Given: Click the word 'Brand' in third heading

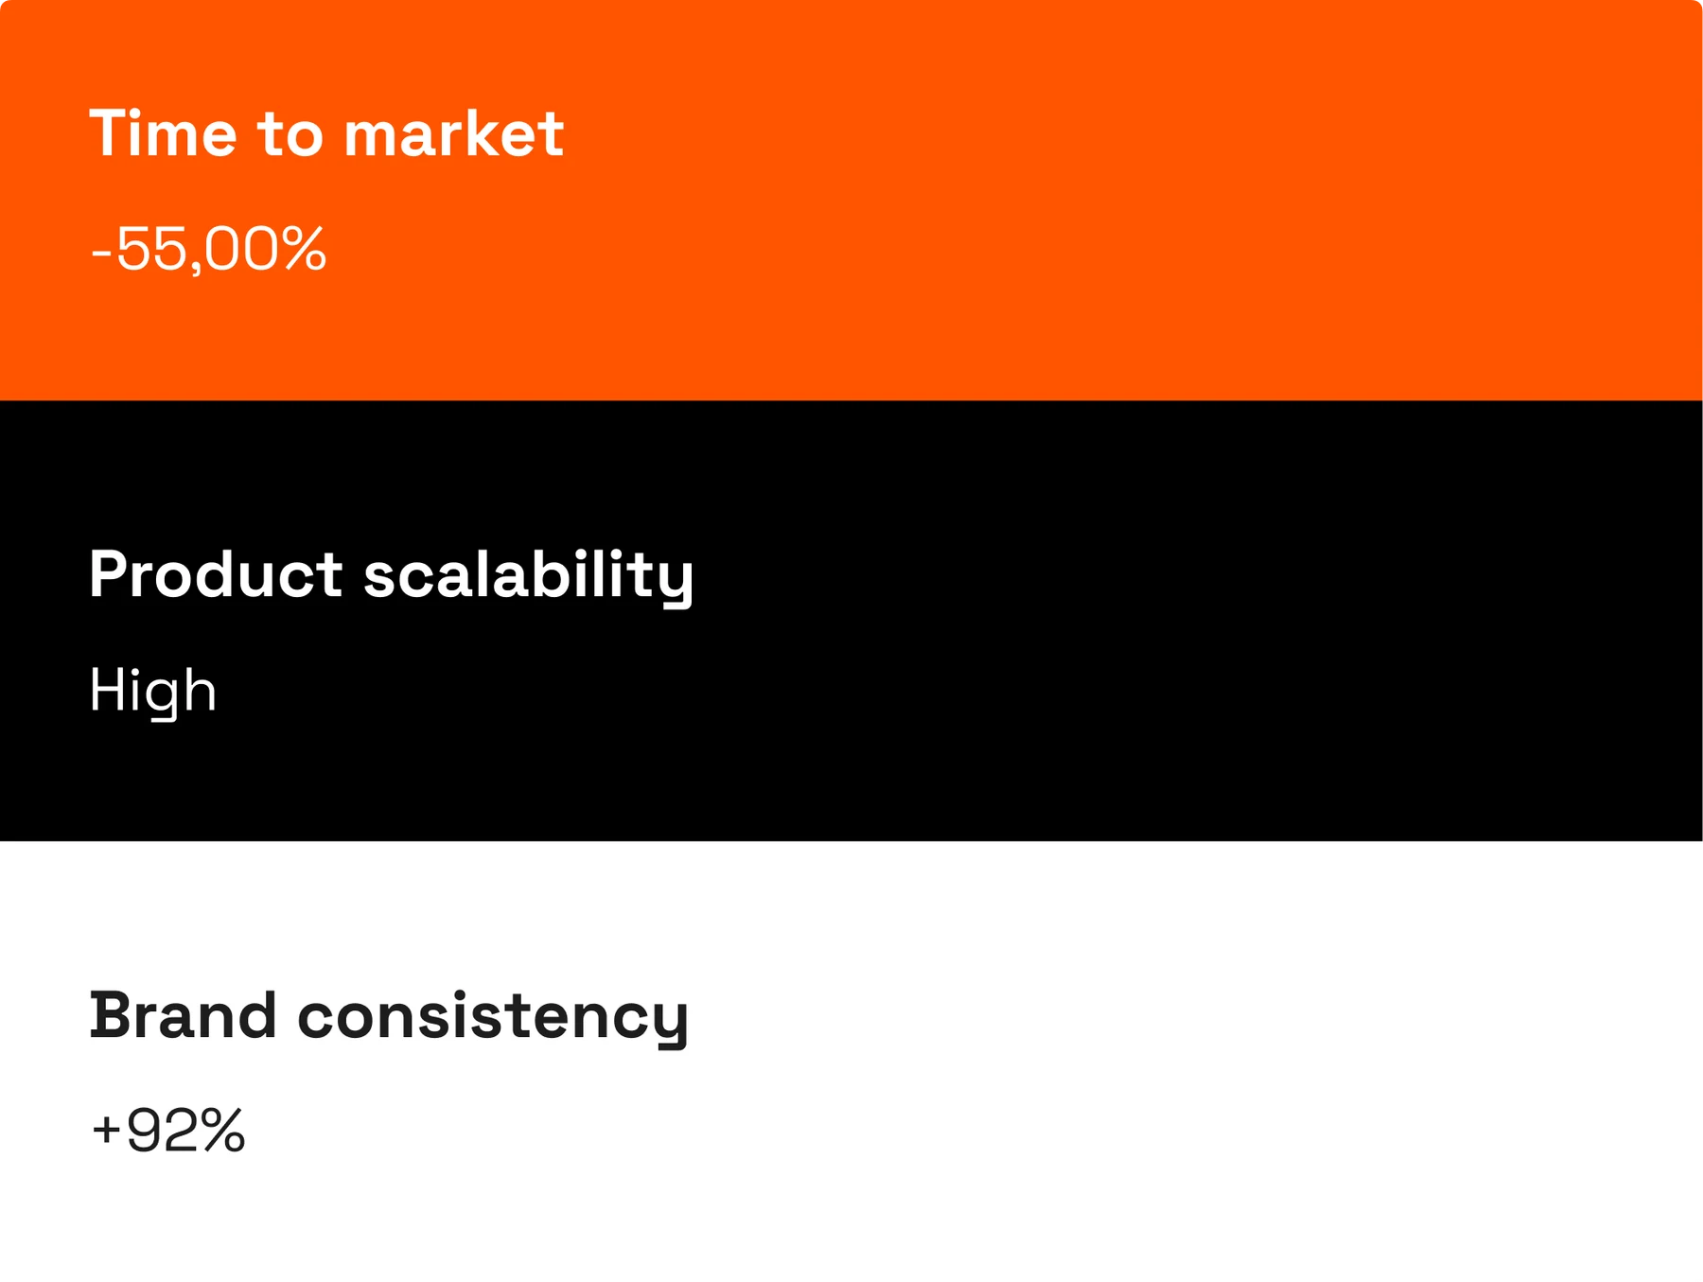Looking at the screenshot, I should pyautogui.click(x=183, y=1015).
